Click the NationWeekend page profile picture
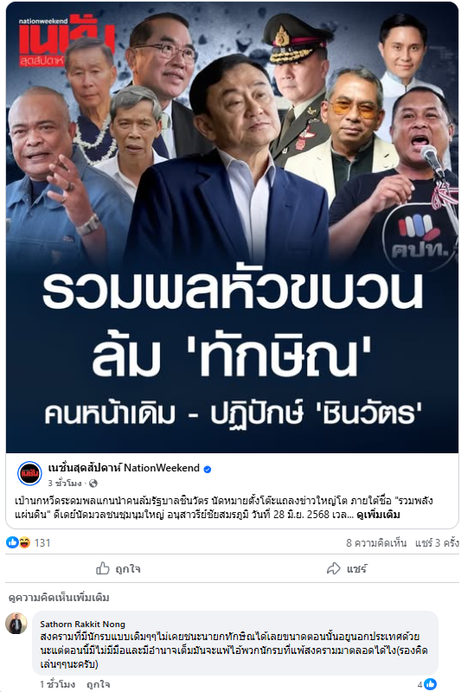 [29, 473]
